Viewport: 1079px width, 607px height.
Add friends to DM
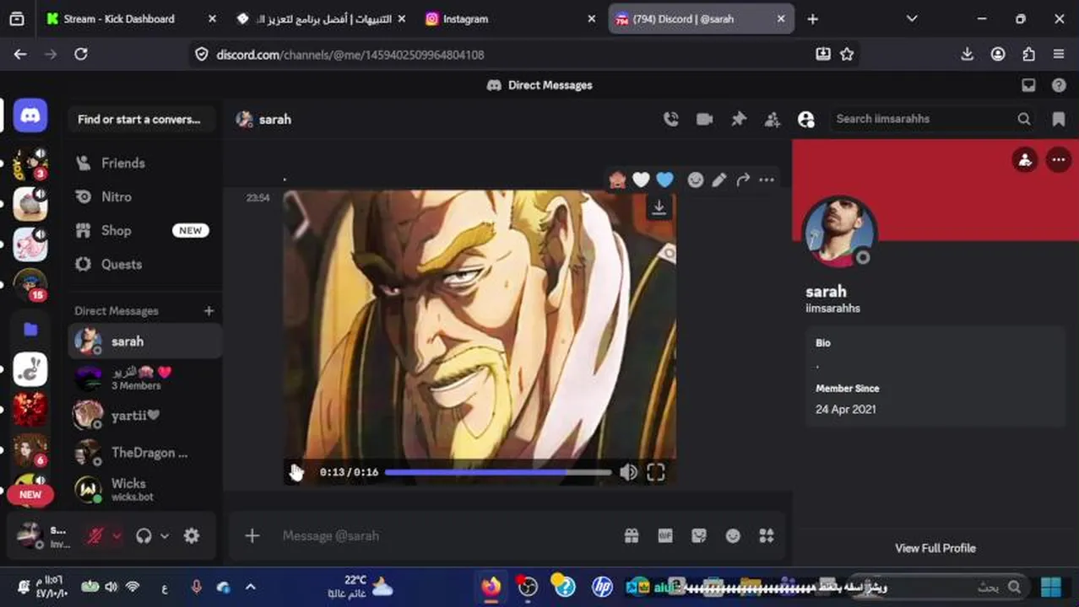[773, 120]
